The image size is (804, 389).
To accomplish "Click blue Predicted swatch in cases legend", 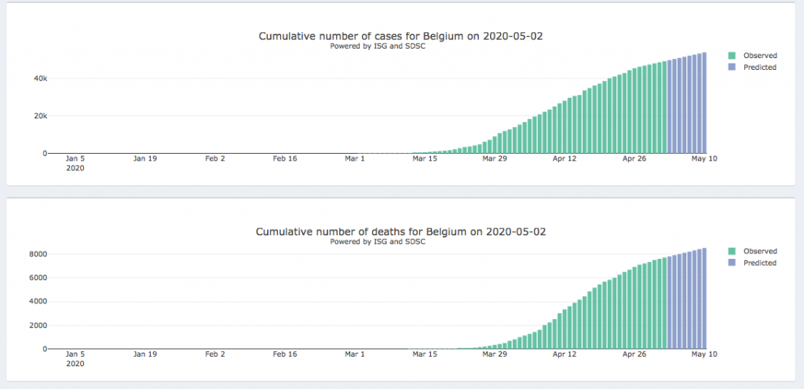I will 732,67.
